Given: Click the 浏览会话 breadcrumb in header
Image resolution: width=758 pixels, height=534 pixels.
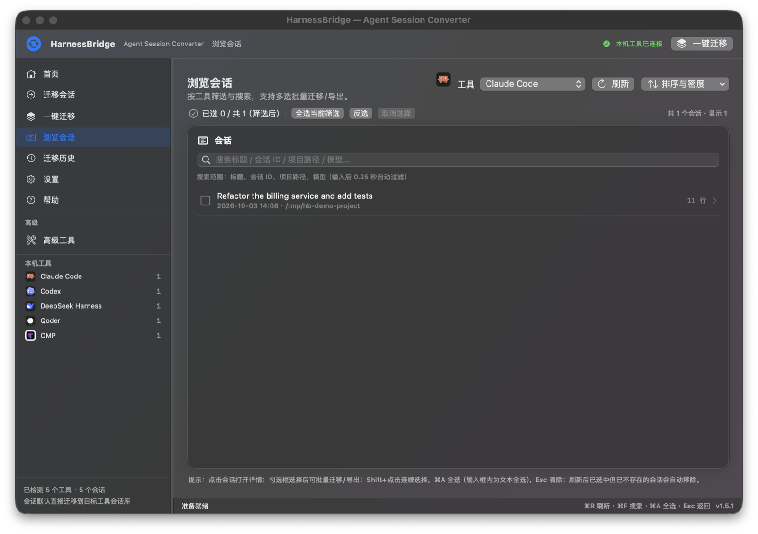Looking at the screenshot, I should 226,44.
